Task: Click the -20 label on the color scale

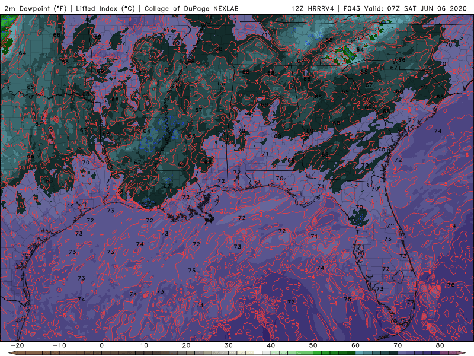Action: click(x=17, y=345)
